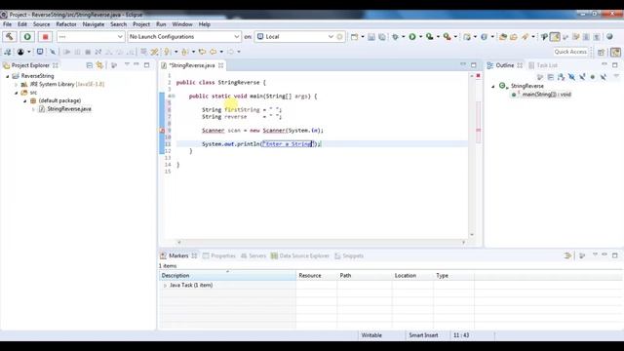Click the Location column header
The height and width of the screenshot is (351, 624).
tap(412, 275)
